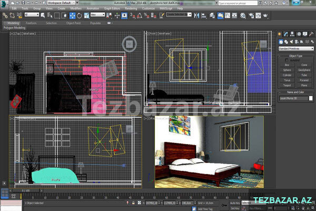This screenshot has height=211, width=316.
Task: Open the Layer Manager
Action: tap(212, 15)
